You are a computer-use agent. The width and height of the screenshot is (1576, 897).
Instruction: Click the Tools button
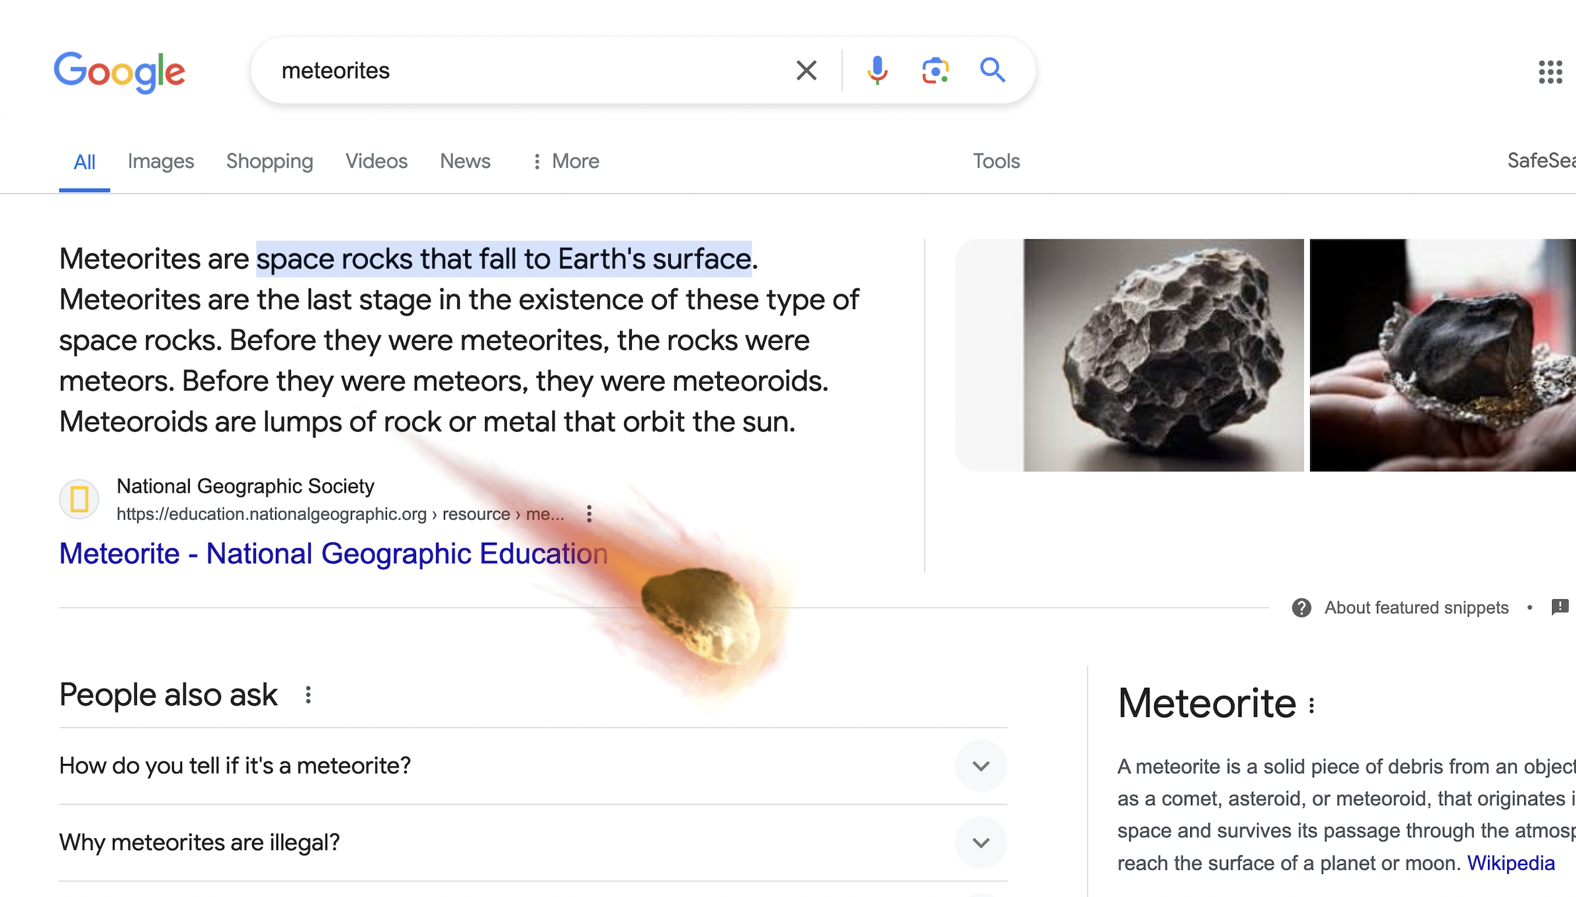(x=996, y=161)
